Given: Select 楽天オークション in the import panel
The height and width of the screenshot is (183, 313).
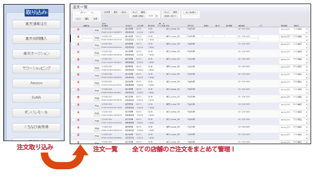Looking at the screenshot, I should click(x=36, y=53).
